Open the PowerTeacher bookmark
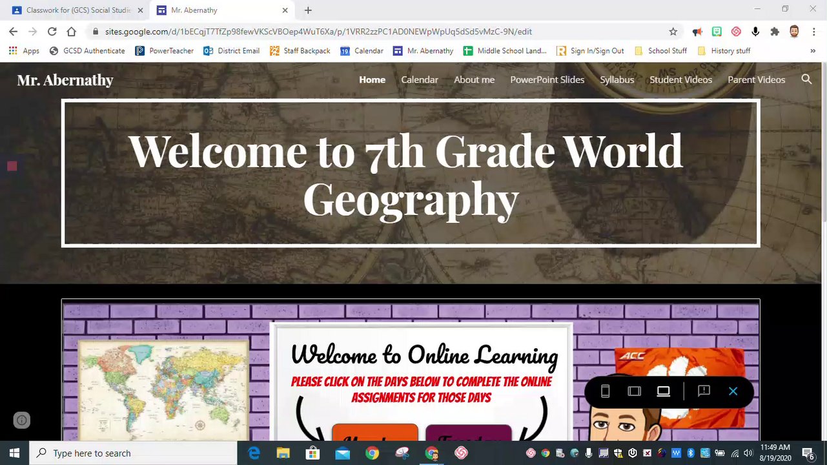 click(x=165, y=50)
